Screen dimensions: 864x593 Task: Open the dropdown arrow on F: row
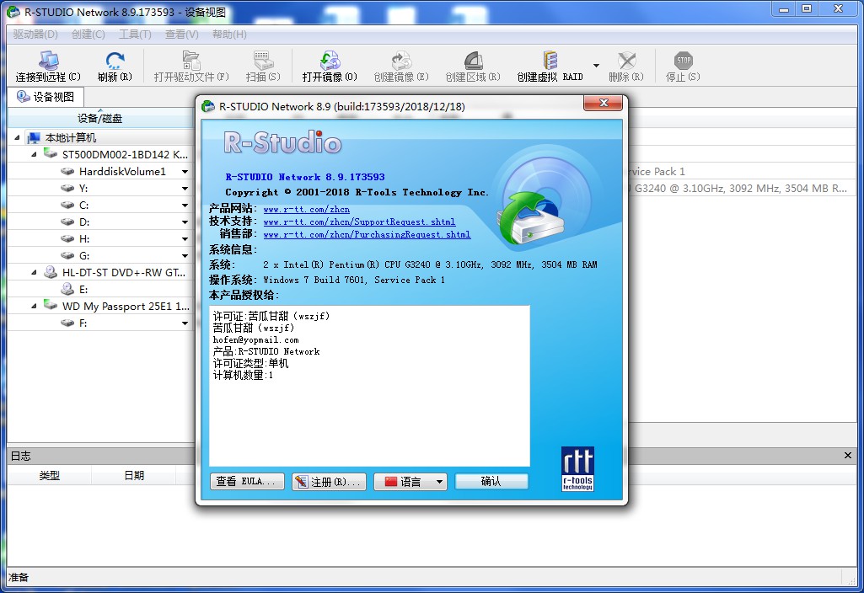point(185,323)
